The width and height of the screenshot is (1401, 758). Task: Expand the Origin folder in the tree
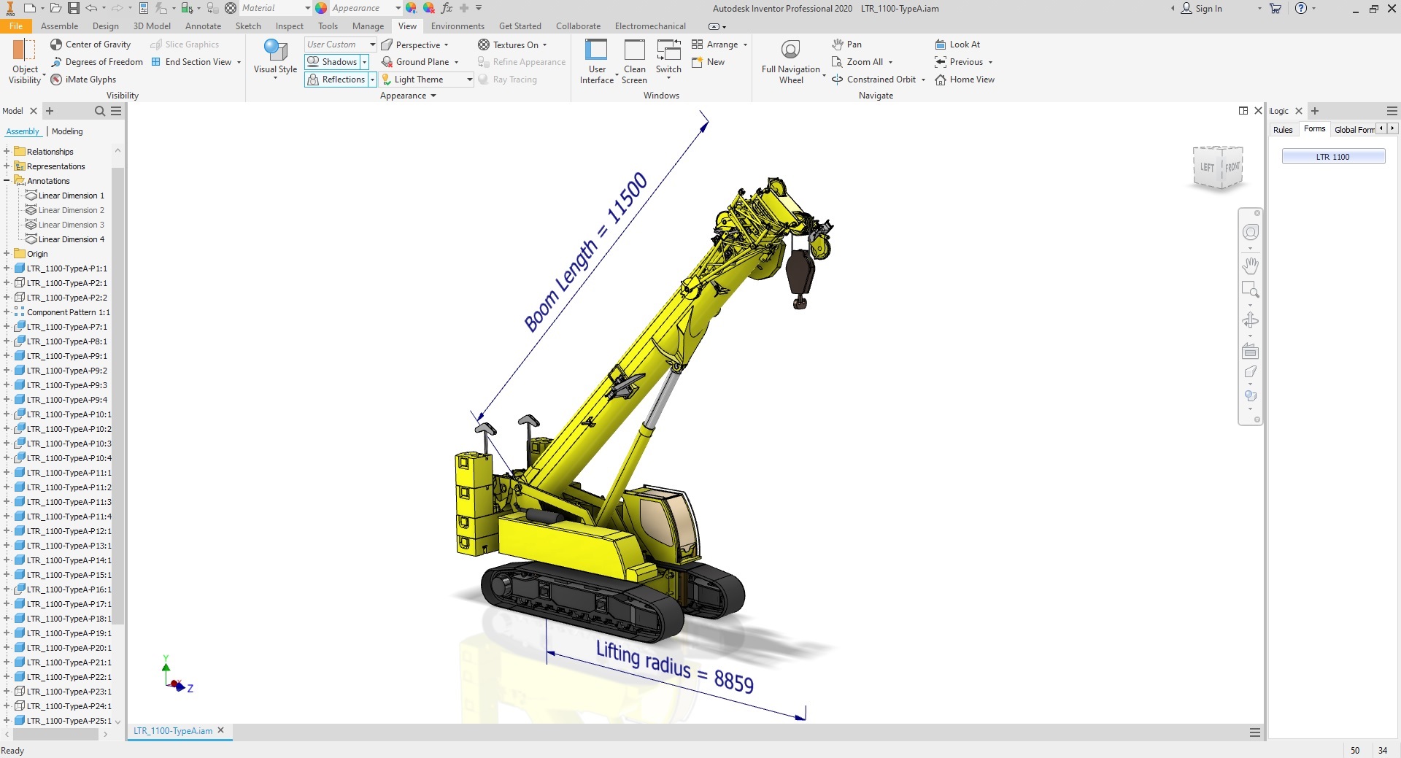[7, 254]
